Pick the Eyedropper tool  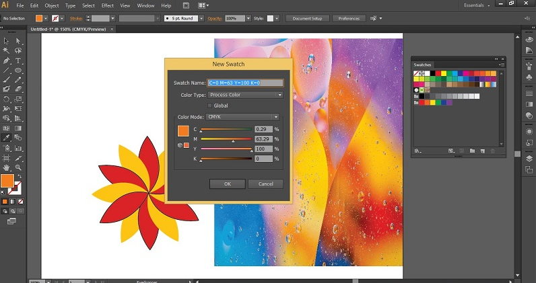click(x=6, y=137)
